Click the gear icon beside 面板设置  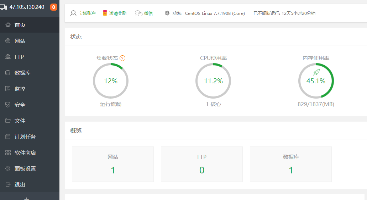click(x=8, y=168)
